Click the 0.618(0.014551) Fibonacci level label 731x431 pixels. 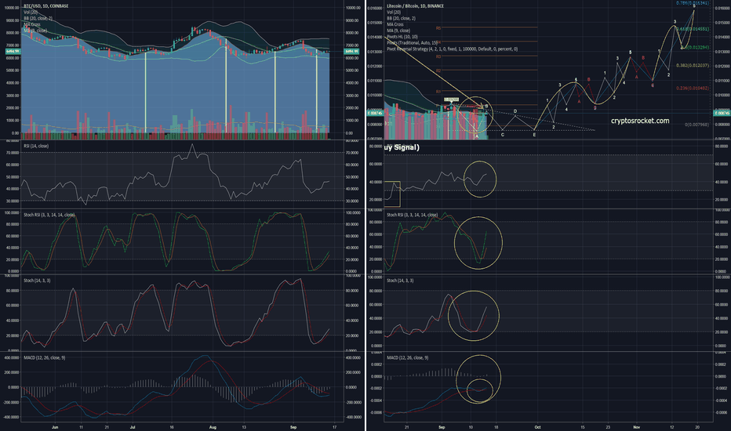pos(693,29)
